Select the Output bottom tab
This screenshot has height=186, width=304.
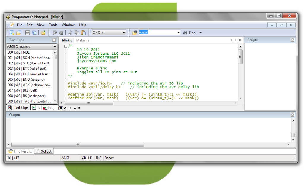[44, 151]
